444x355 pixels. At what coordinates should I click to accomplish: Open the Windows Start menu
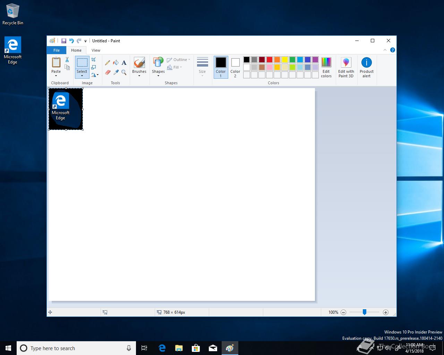(8, 348)
